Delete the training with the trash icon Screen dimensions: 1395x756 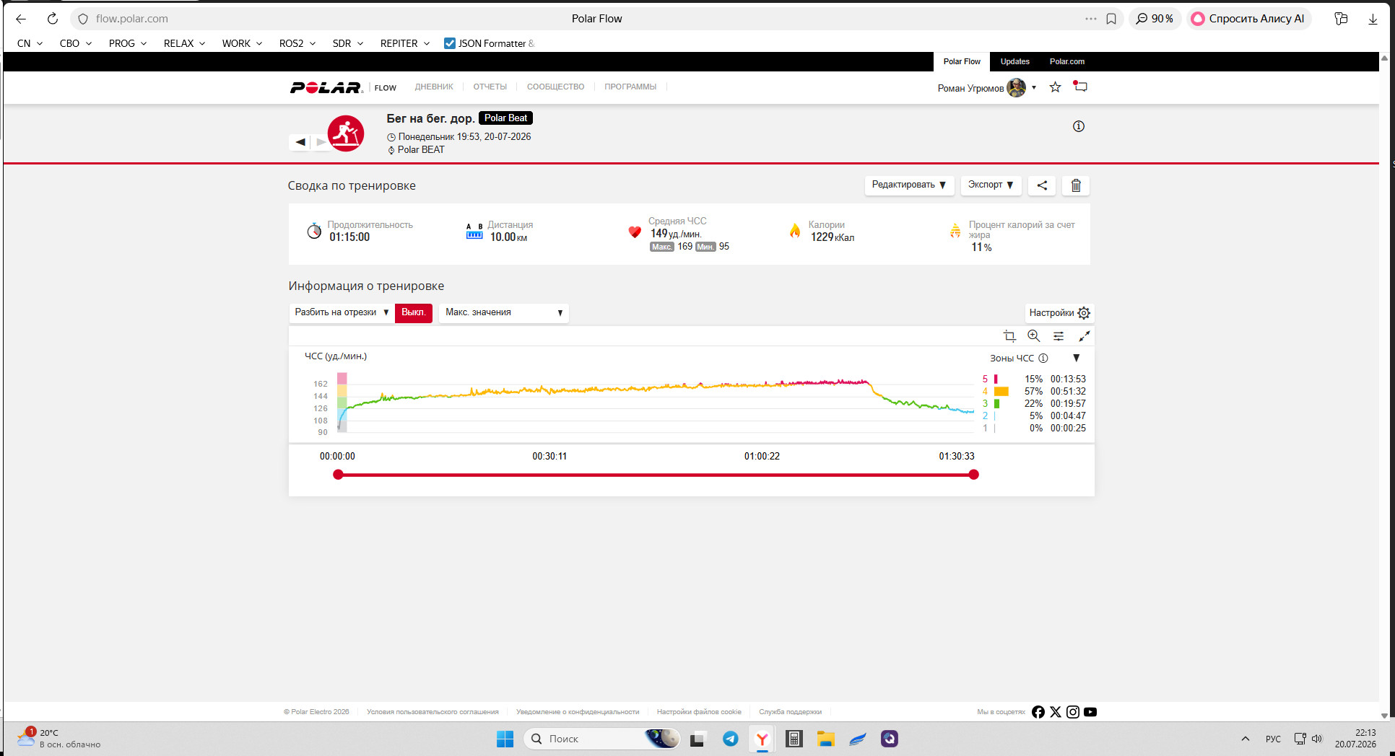point(1076,185)
